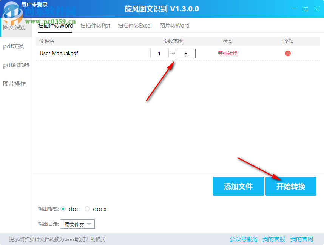Click the starting page number field showing 1

[159, 53]
